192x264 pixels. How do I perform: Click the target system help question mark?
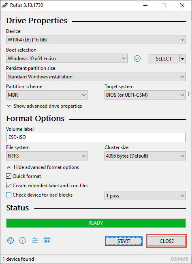click(x=189, y=94)
